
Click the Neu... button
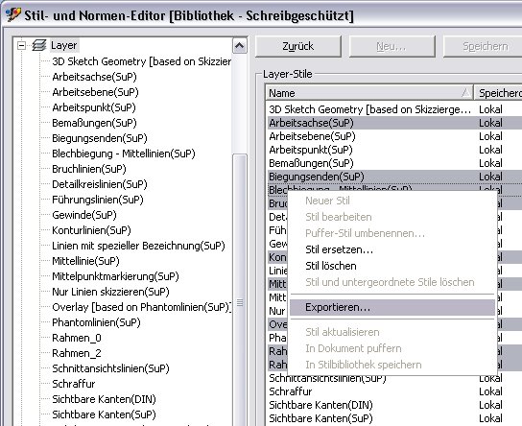pos(391,46)
